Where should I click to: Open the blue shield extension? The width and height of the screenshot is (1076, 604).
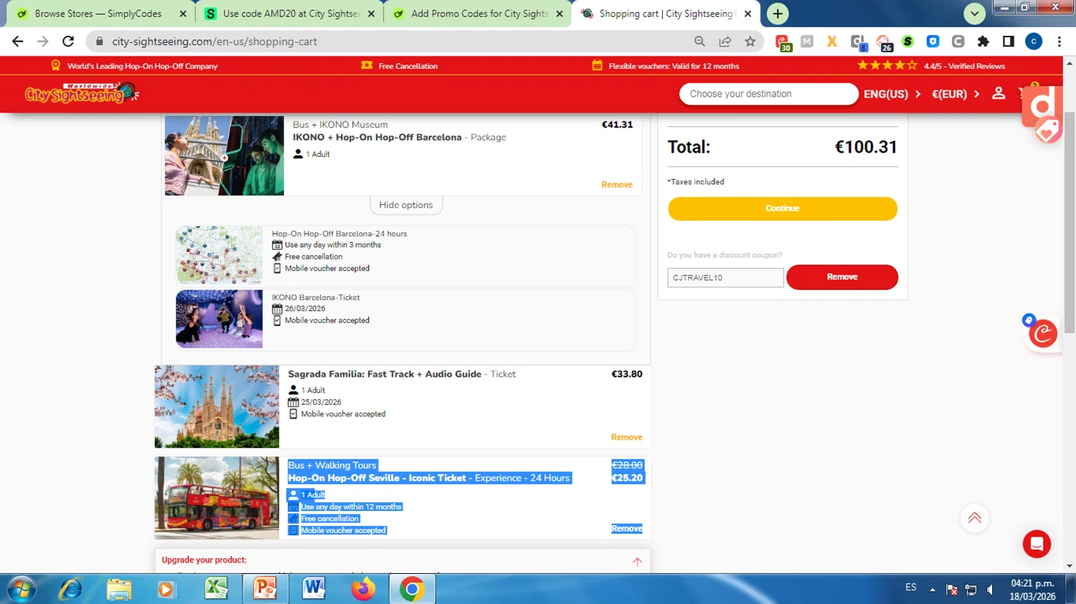(x=933, y=42)
